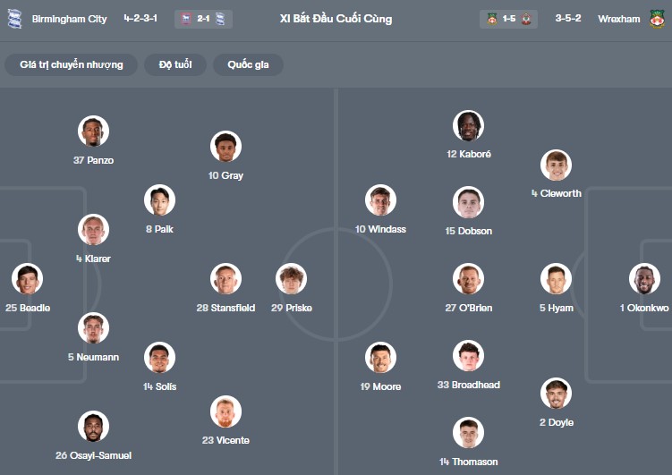Viewport: 672px width, 475px height.
Task: Click Paik's player portrait
Action: [x=160, y=200]
